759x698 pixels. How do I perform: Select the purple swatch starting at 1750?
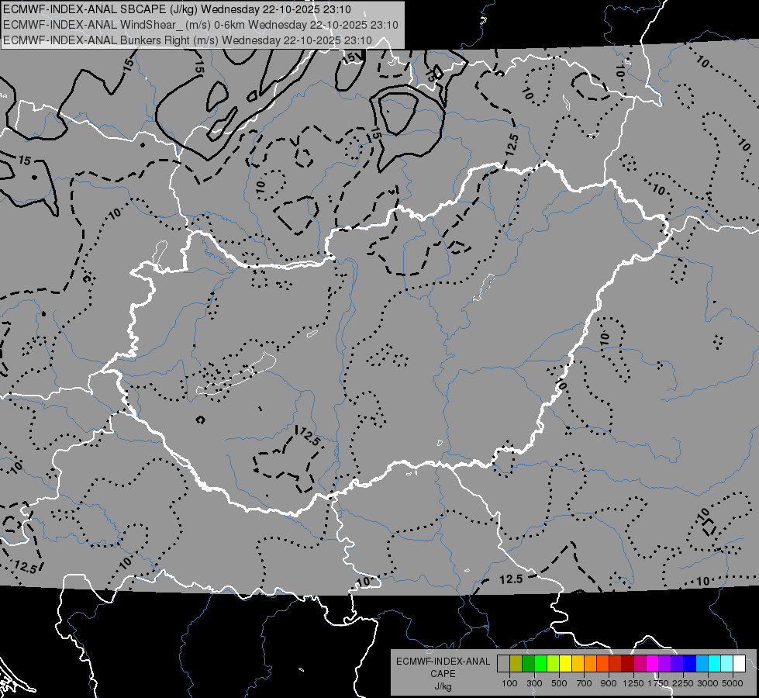pos(665,664)
